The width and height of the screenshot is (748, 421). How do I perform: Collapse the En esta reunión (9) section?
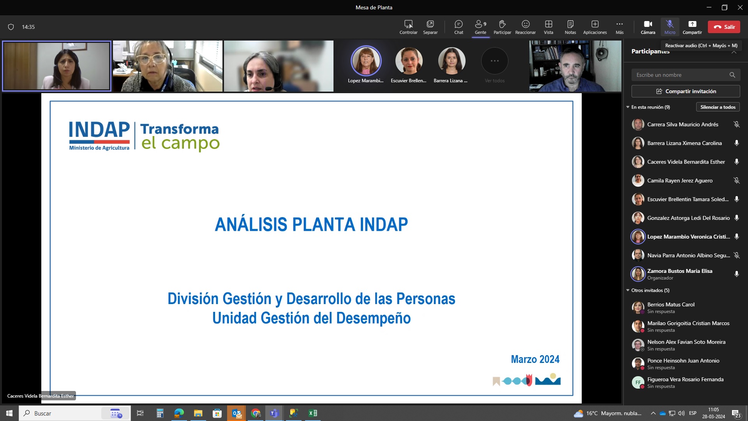coord(628,107)
